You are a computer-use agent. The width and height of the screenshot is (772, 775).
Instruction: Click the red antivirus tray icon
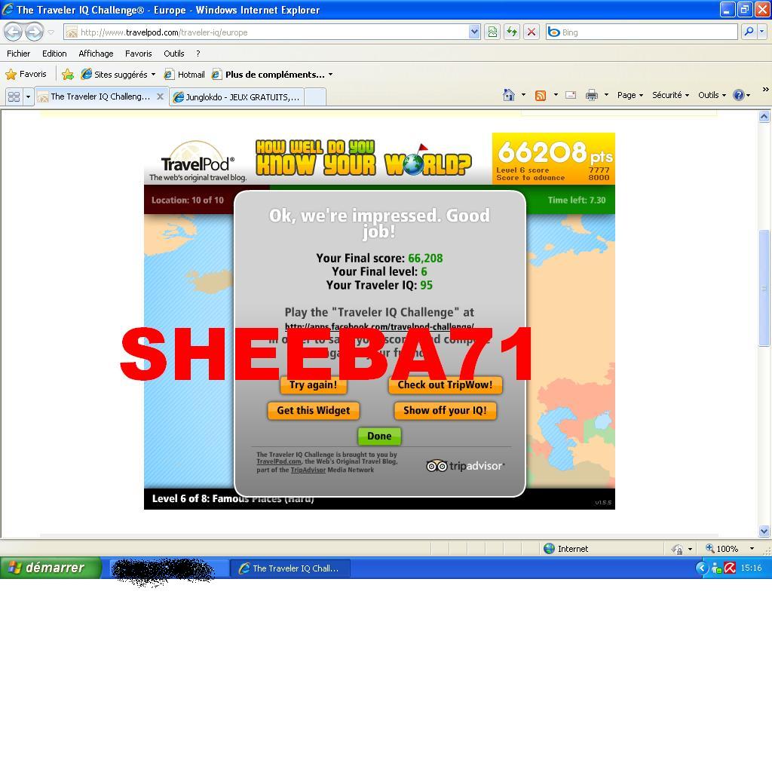(x=730, y=568)
